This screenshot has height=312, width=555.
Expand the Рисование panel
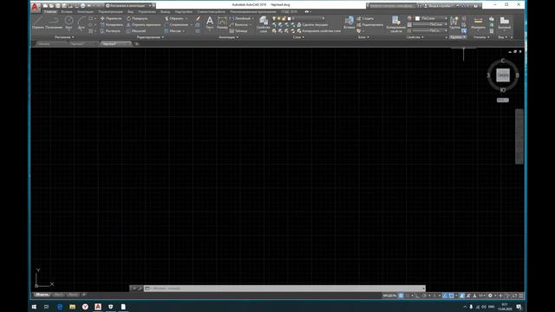click(x=64, y=37)
